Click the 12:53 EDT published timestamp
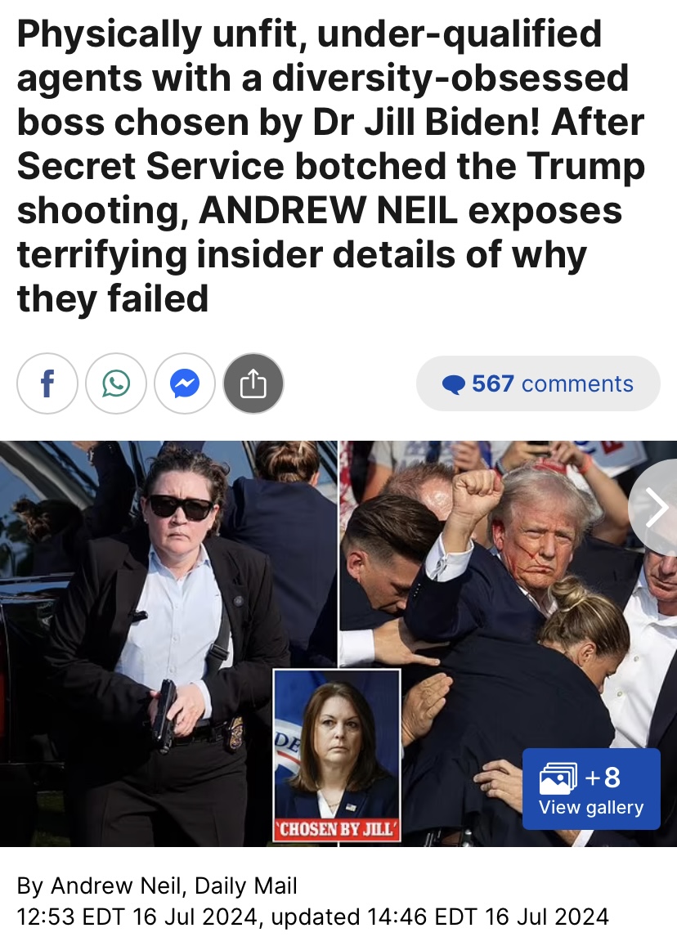This screenshot has width=677, height=946. point(137,917)
